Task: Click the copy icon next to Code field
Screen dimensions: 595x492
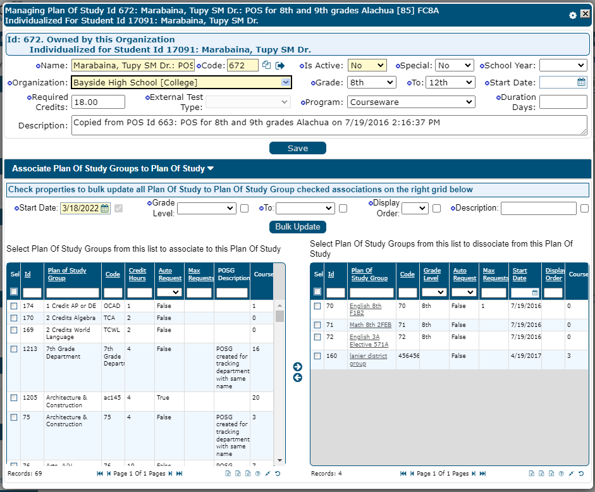Action: [267, 65]
